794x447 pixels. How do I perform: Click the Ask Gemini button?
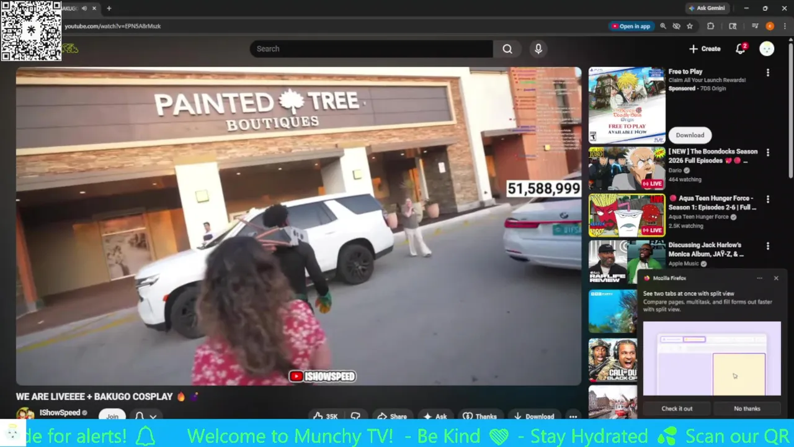tap(707, 8)
